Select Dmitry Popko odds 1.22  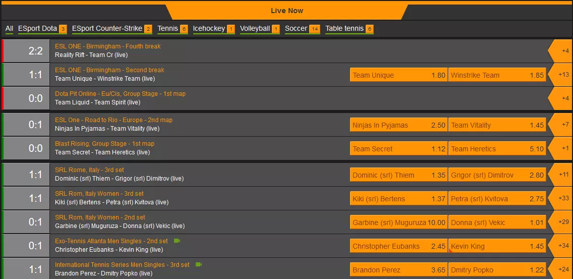click(x=497, y=270)
